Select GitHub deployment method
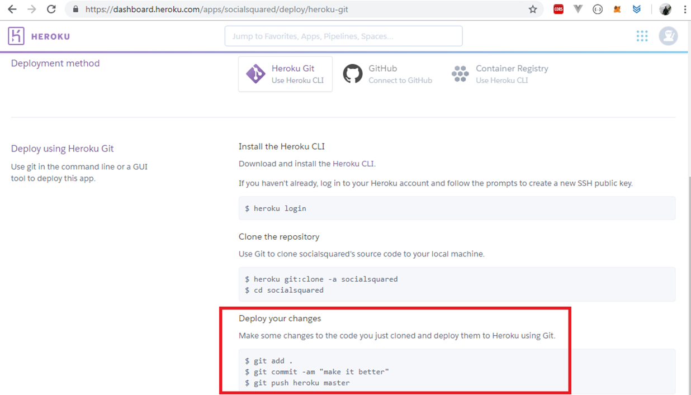 pos(387,74)
